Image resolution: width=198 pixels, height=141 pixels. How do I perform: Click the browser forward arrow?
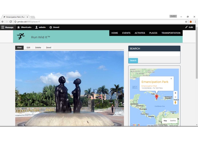tap(7, 22)
